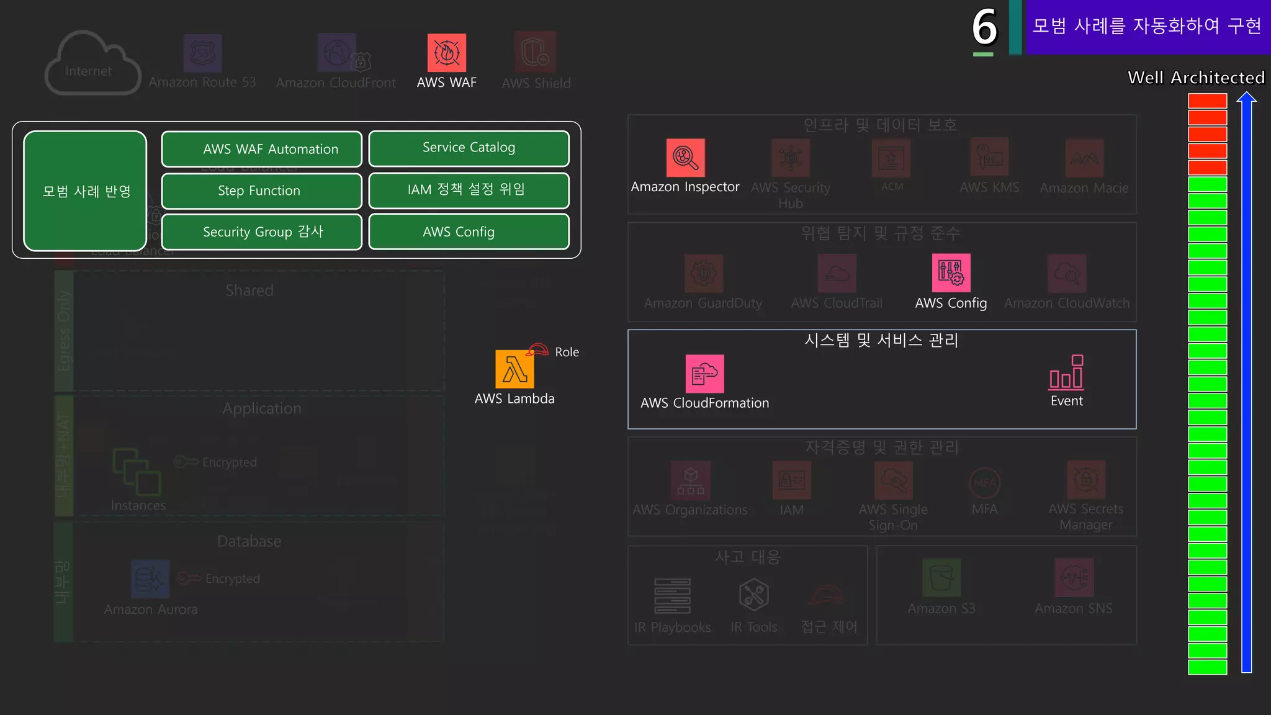Click the 사고 대응 heading
The image size is (1271, 715).
[748, 557]
